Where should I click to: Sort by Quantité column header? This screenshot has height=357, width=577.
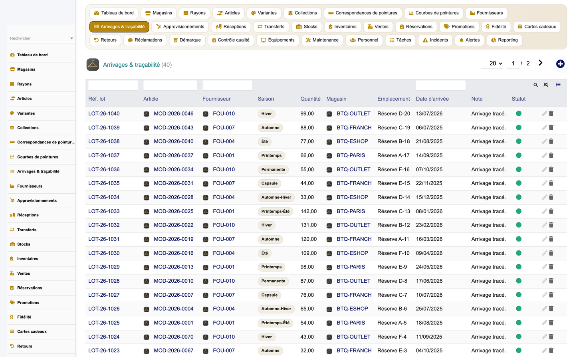(x=310, y=99)
